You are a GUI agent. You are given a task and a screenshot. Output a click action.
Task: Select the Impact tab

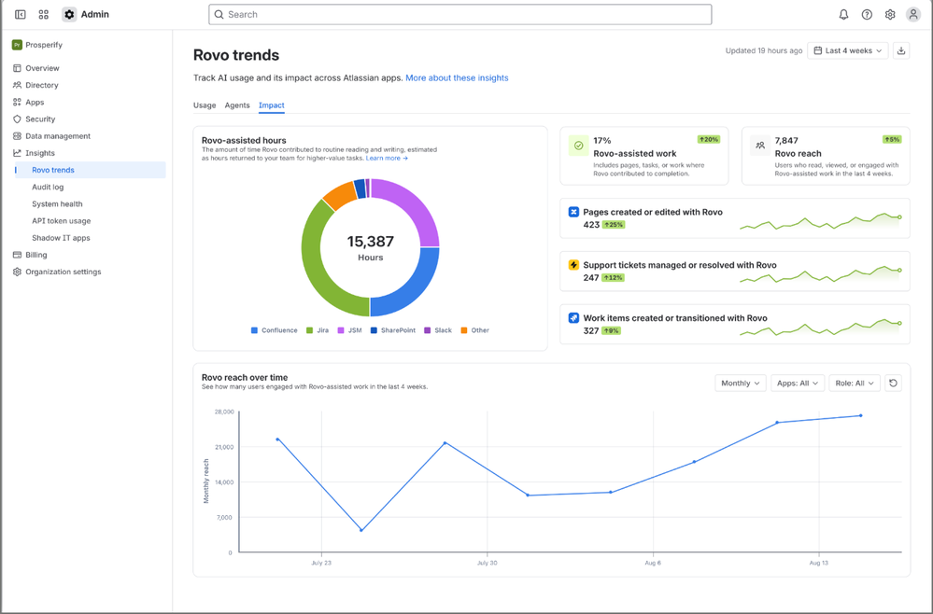point(272,105)
